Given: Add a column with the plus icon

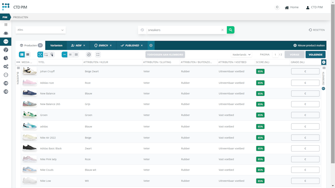Looking at the screenshot, I should pos(324,62).
